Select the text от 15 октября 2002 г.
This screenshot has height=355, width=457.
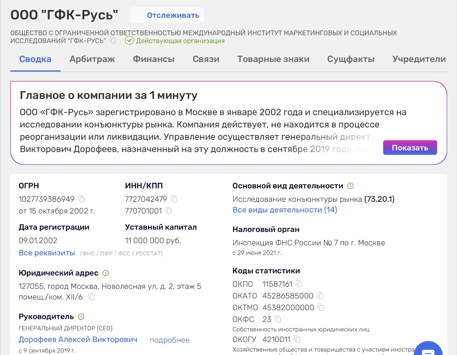coord(57,211)
